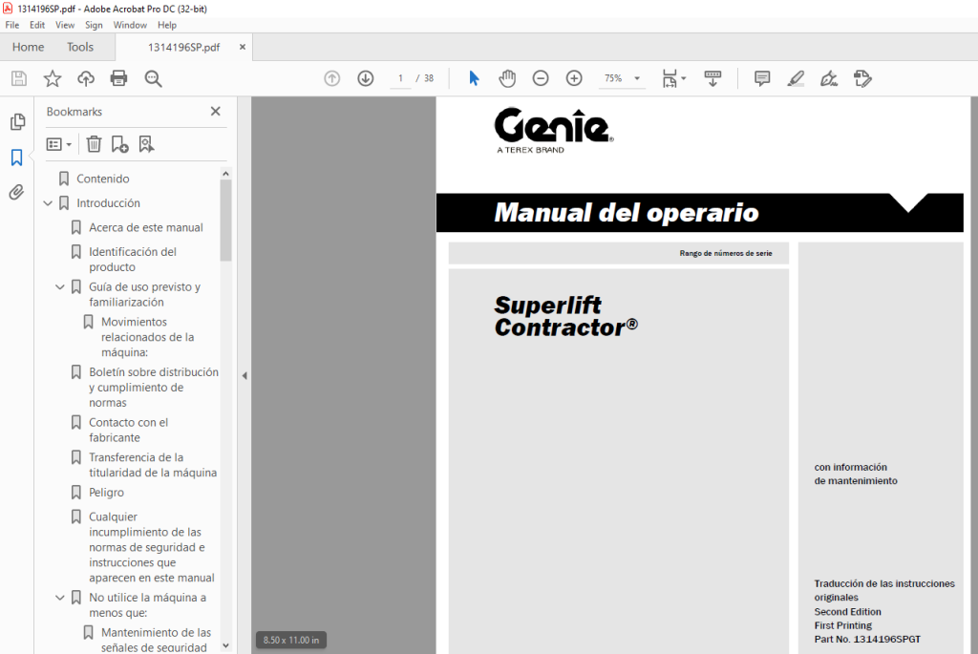Open the File menu
Screen dimensions: 978x654
click(x=12, y=25)
